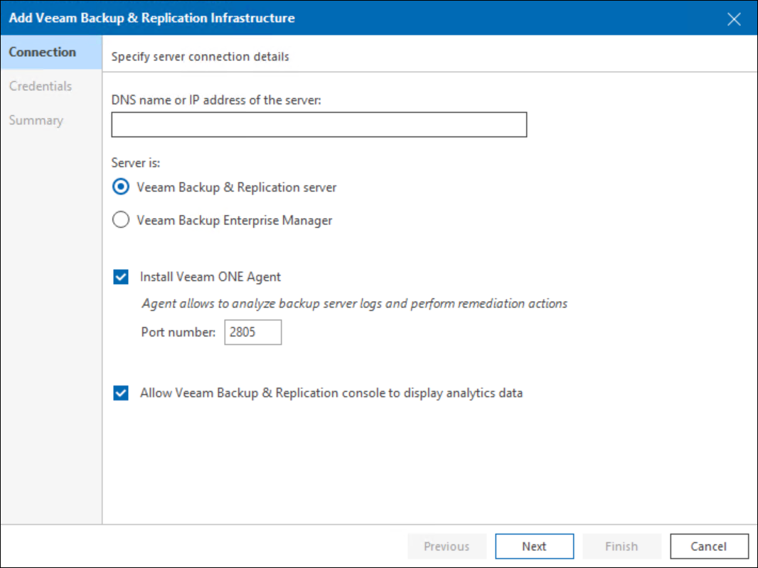Viewport: 758px width, 568px height.
Task: Disable analytics data display for console
Action: click(120, 393)
